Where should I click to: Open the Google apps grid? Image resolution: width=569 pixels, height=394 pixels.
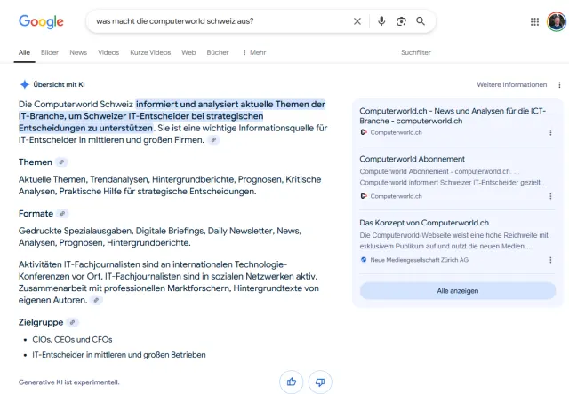point(534,21)
